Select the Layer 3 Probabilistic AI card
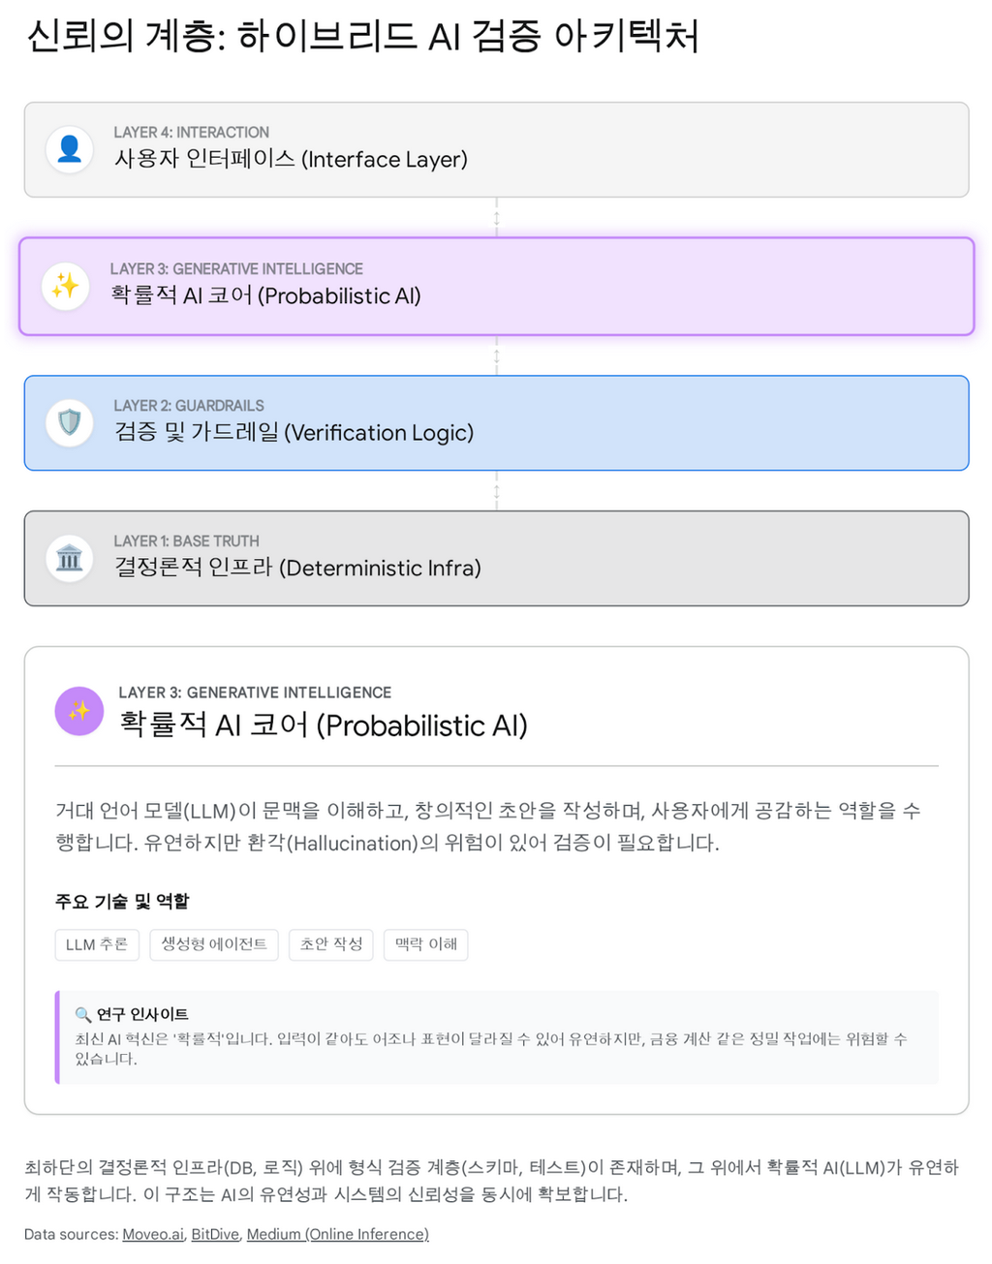Viewport: 992px width, 1264px height. click(496, 287)
